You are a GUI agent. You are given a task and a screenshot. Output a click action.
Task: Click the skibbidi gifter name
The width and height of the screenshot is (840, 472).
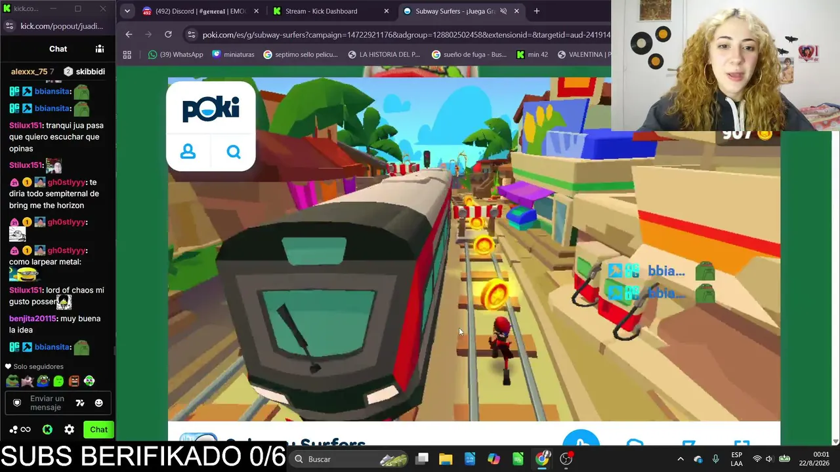pyautogui.click(x=90, y=71)
